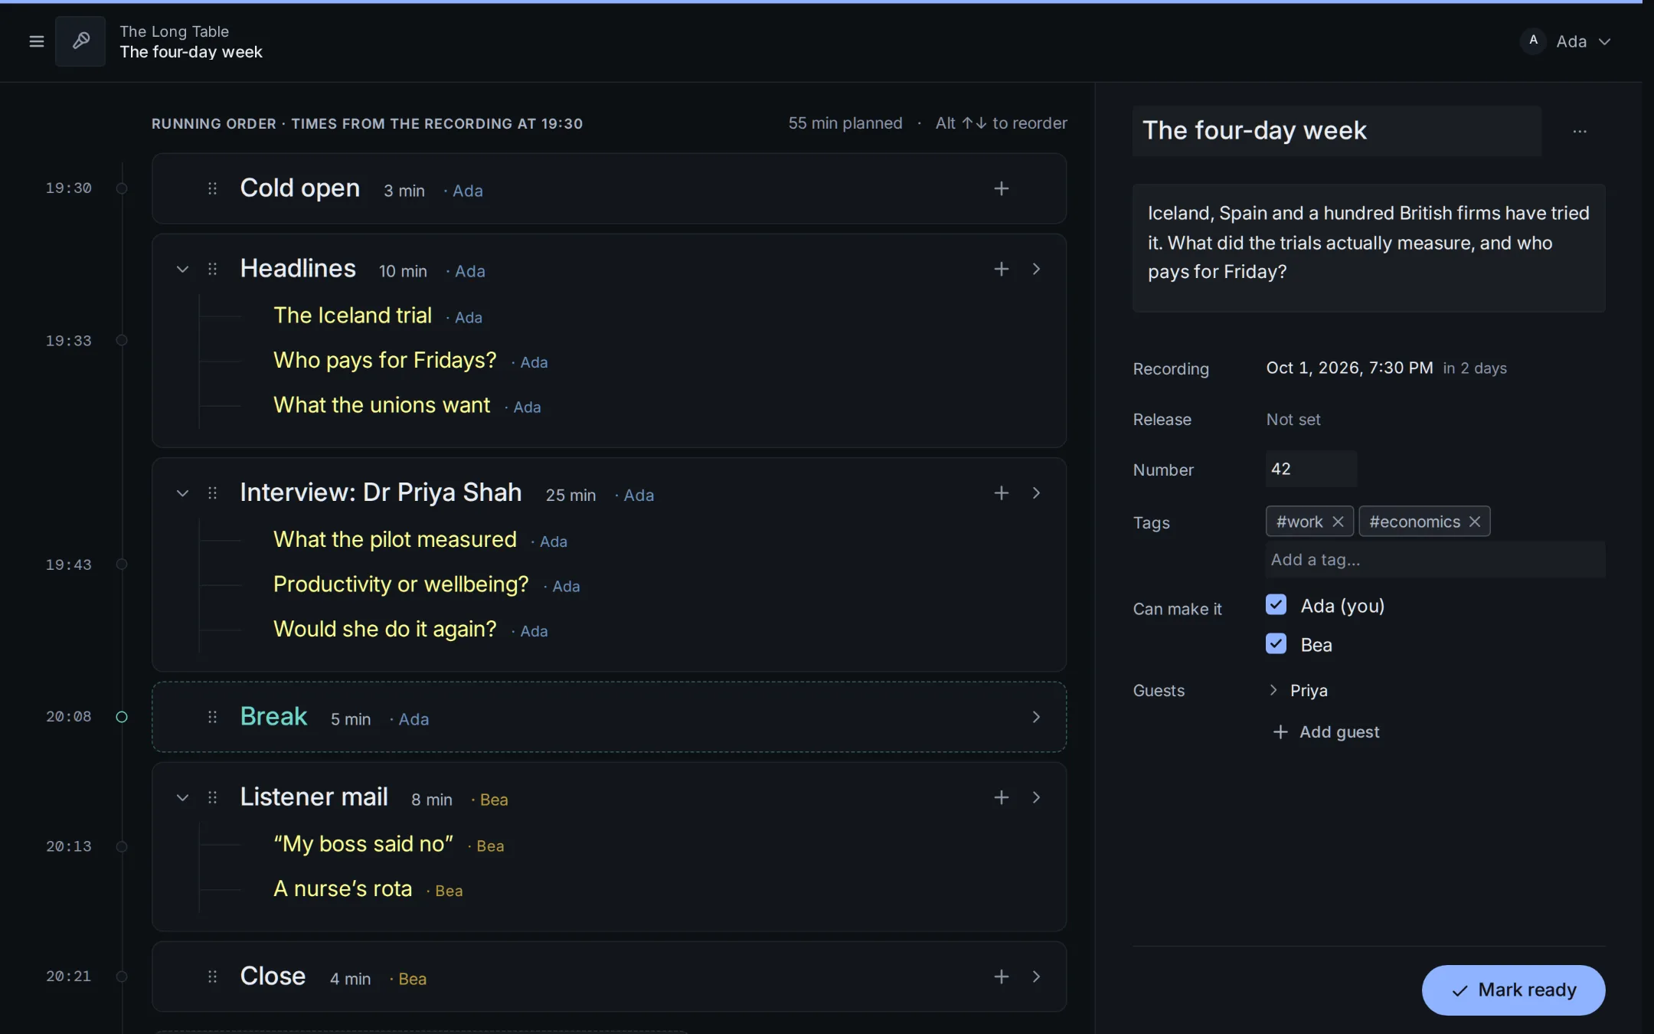Remove the #work tag

[1338, 522]
